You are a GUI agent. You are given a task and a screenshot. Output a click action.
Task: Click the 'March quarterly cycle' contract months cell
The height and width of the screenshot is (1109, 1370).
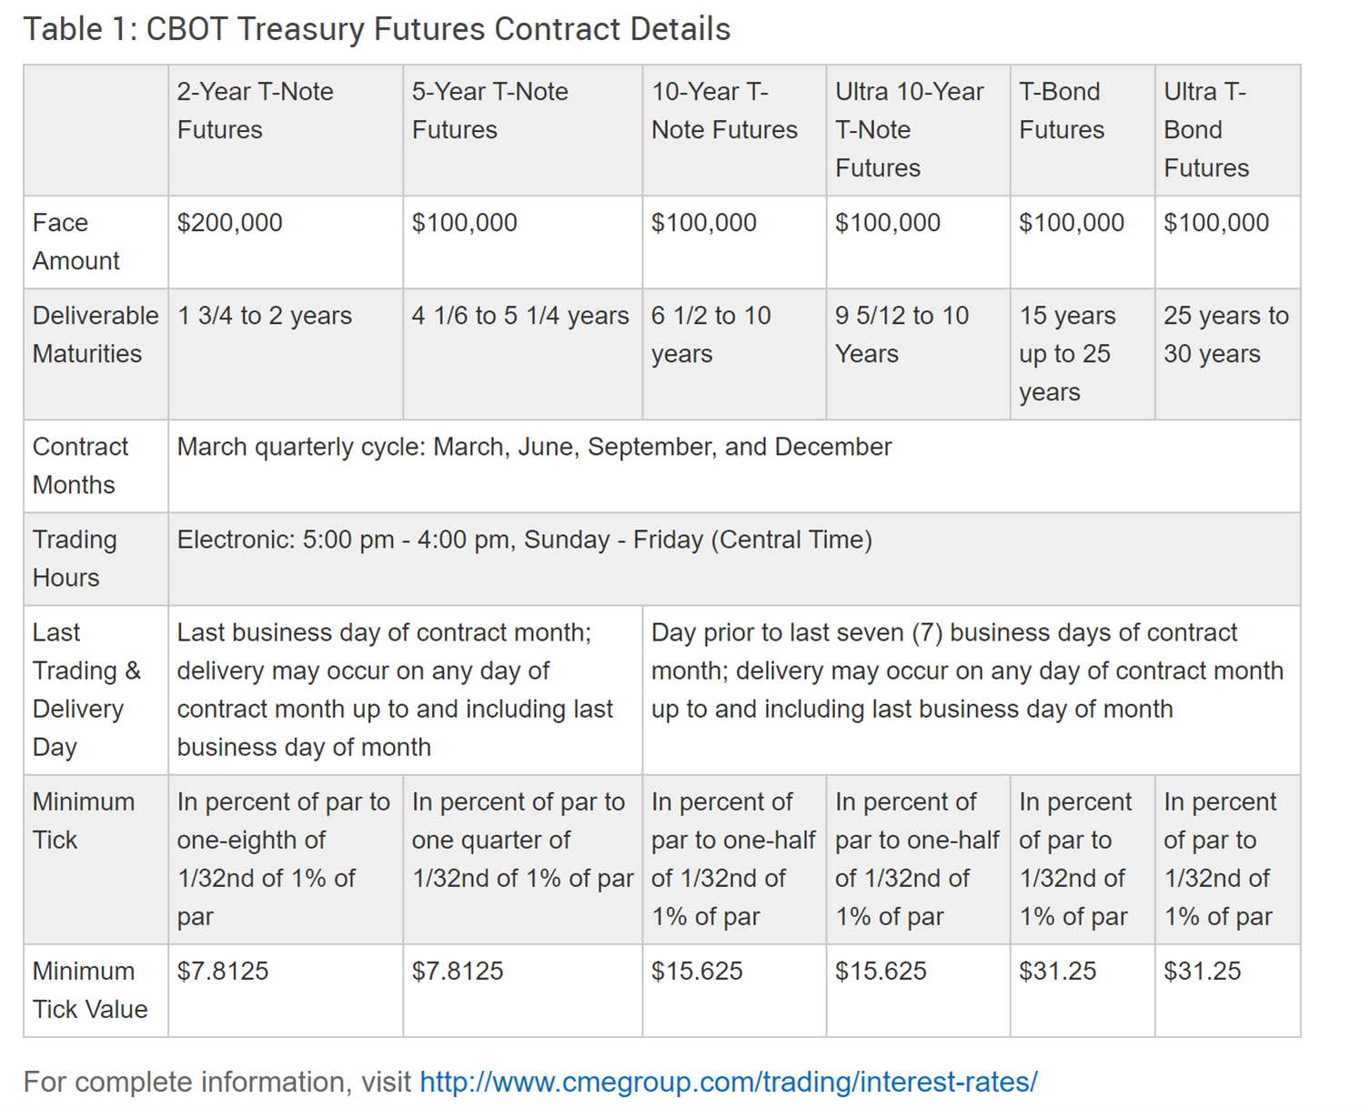734,466
